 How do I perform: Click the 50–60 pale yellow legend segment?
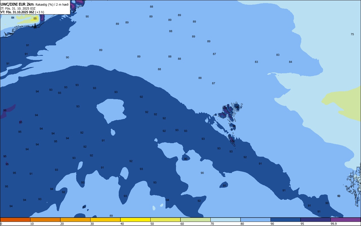165,220
